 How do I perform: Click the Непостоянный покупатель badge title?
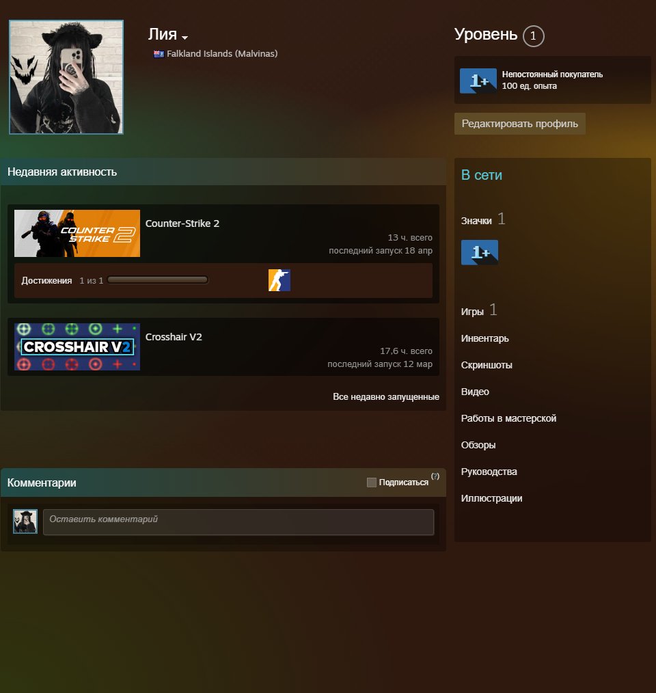[x=552, y=74]
